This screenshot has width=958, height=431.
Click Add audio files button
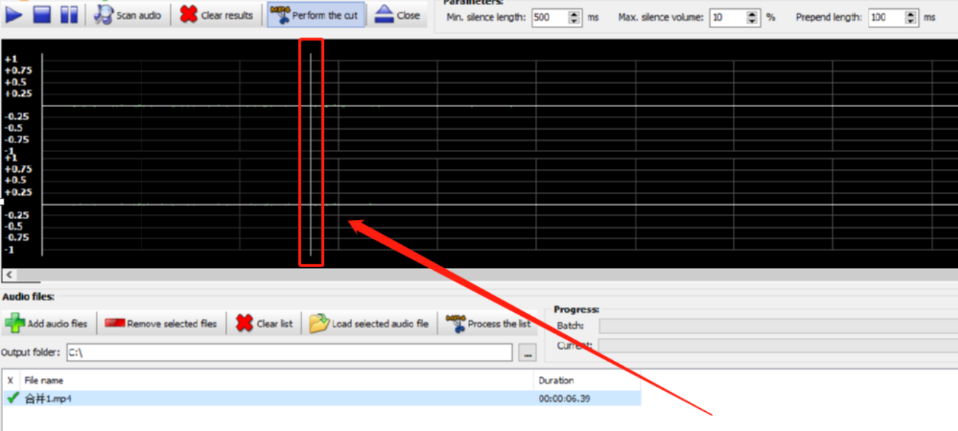[x=46, y=323]
